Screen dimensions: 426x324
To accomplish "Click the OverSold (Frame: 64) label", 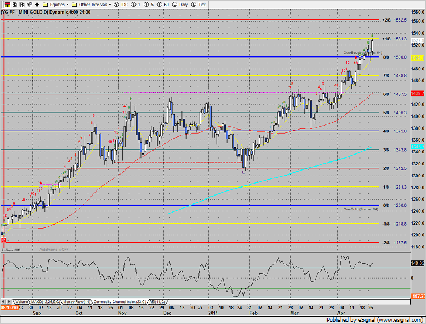I will click(x=361, y=209).
